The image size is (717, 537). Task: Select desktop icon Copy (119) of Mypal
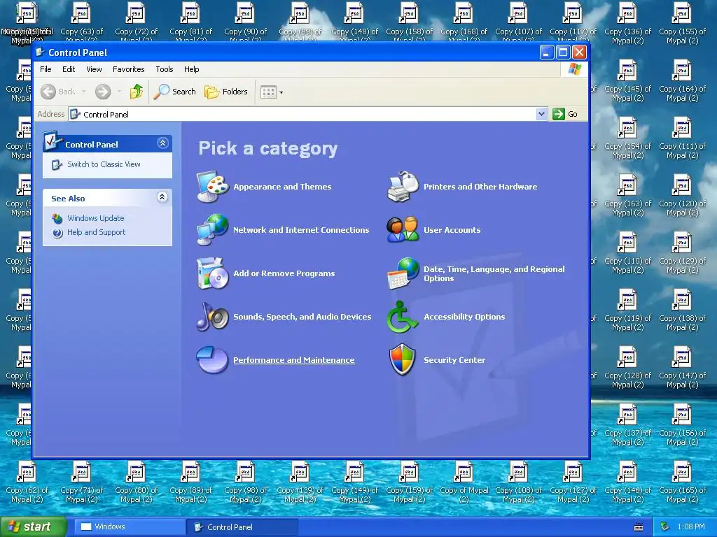point(627,310)
